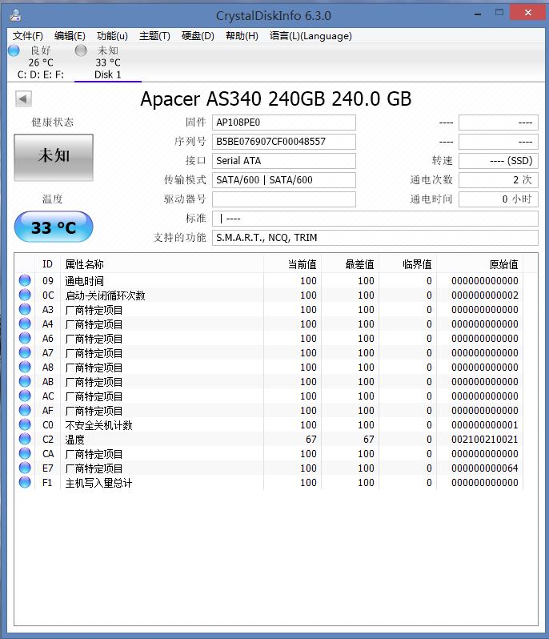Switch to the C: D: E: F: disk tab

click(40, 62)
